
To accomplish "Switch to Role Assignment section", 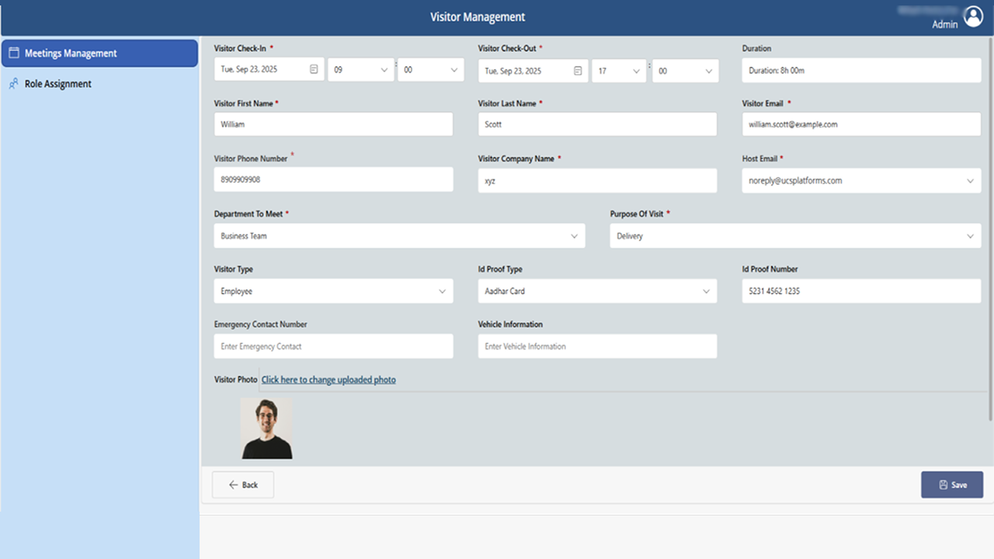I will pyautogui.click(x=58, y=83).
